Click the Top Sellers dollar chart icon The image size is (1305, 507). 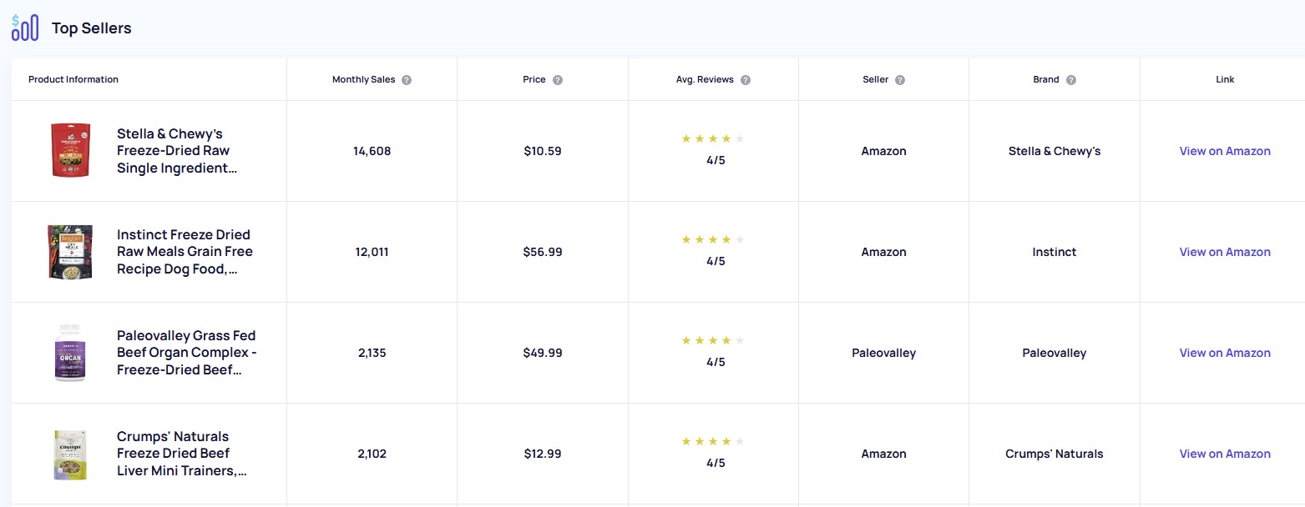25,27
